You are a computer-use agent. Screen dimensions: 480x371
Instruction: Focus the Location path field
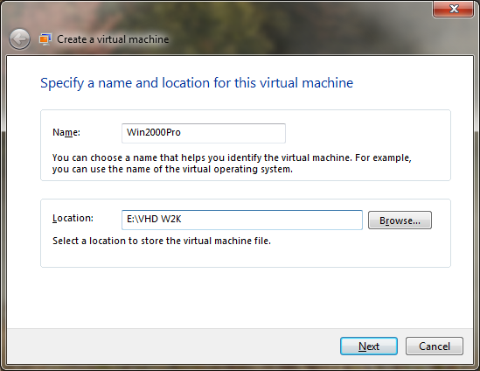coord(242,220)
